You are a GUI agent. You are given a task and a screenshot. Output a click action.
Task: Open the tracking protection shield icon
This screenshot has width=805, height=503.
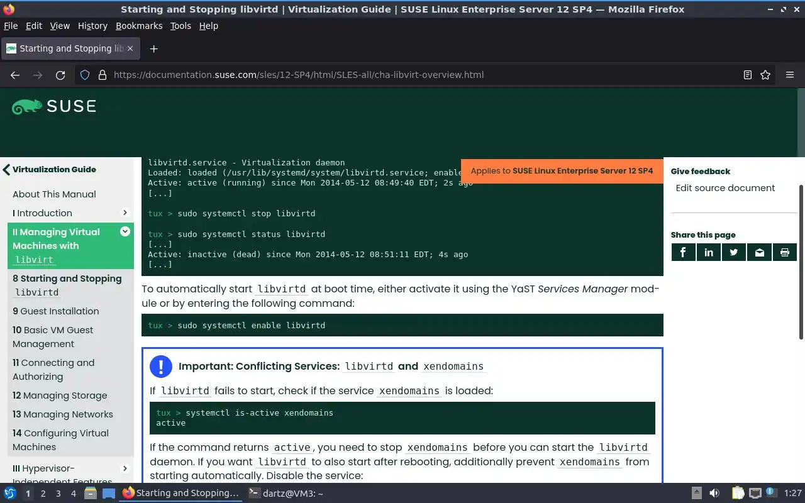tap(85, 75)
